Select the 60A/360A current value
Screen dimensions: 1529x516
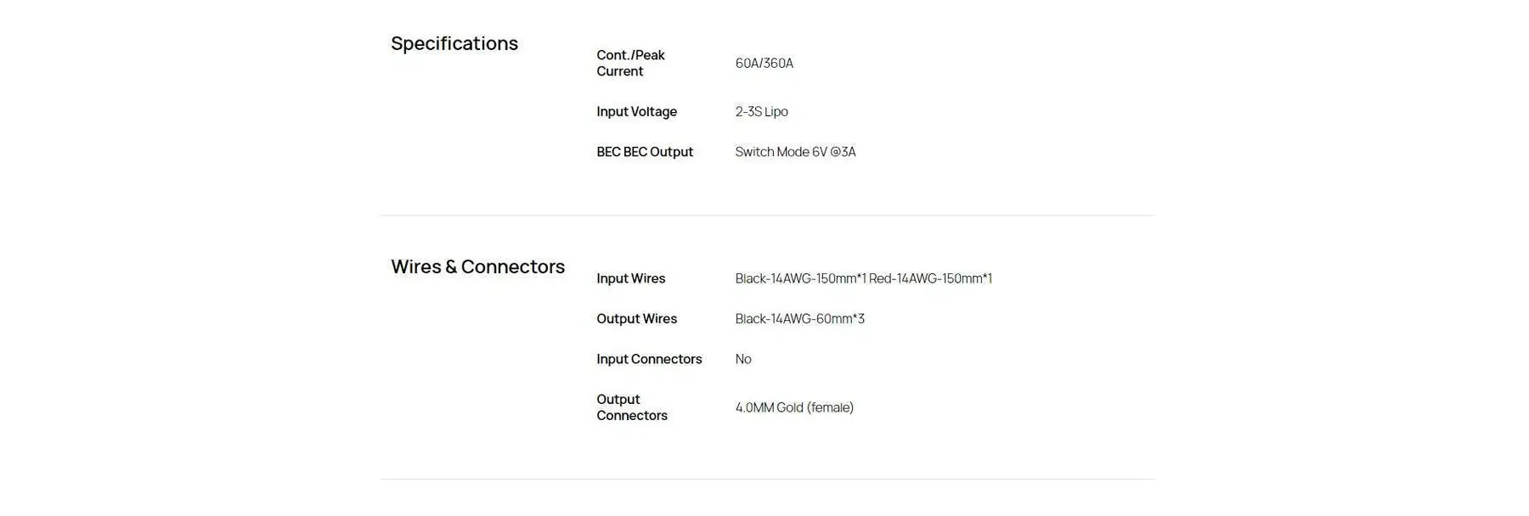pyautogui.click(x=764, y=63)
